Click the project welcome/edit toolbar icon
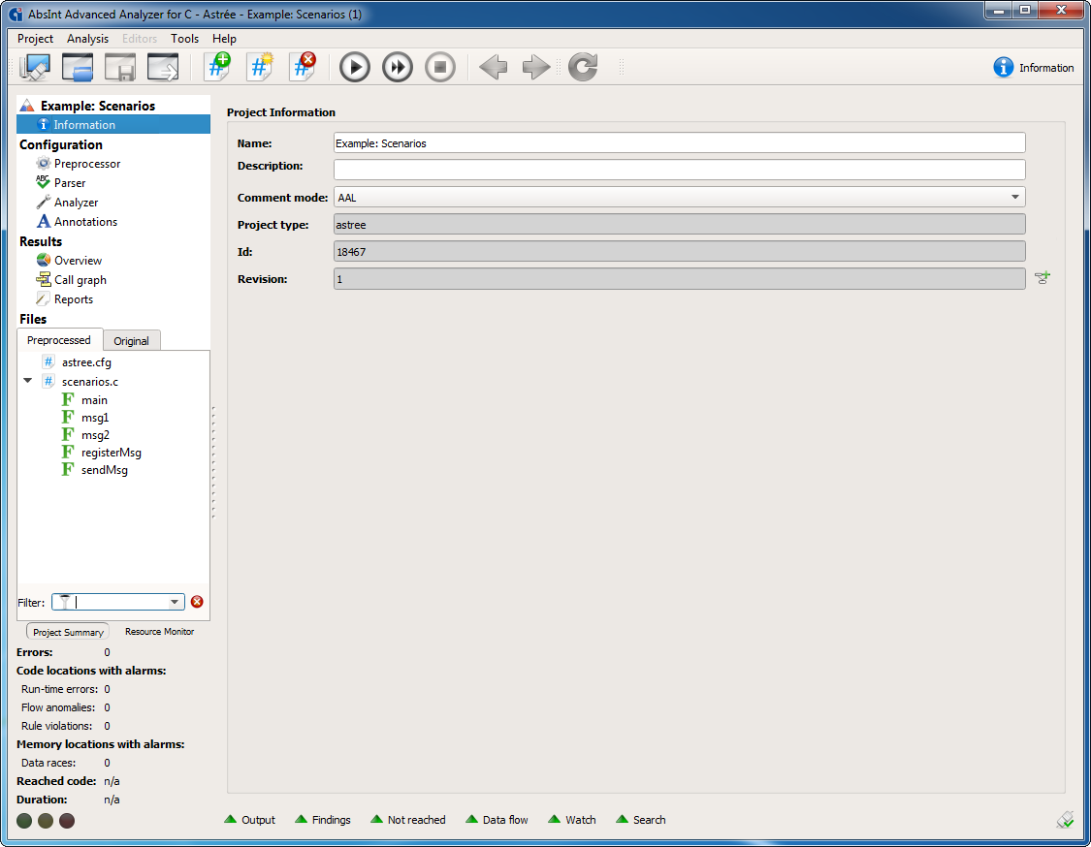 point(35,68)
